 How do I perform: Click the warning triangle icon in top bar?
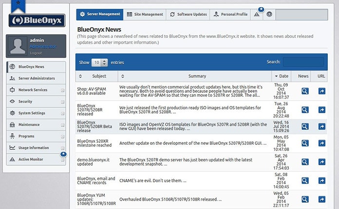[x=257, y=15]
